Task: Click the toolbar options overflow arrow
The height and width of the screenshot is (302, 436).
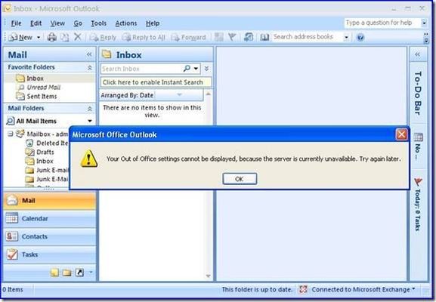Action: 426,38
